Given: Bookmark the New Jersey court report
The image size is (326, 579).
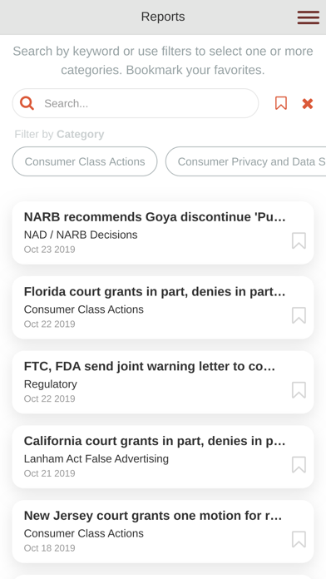Looking at the screenshot, I should [299, 539].
